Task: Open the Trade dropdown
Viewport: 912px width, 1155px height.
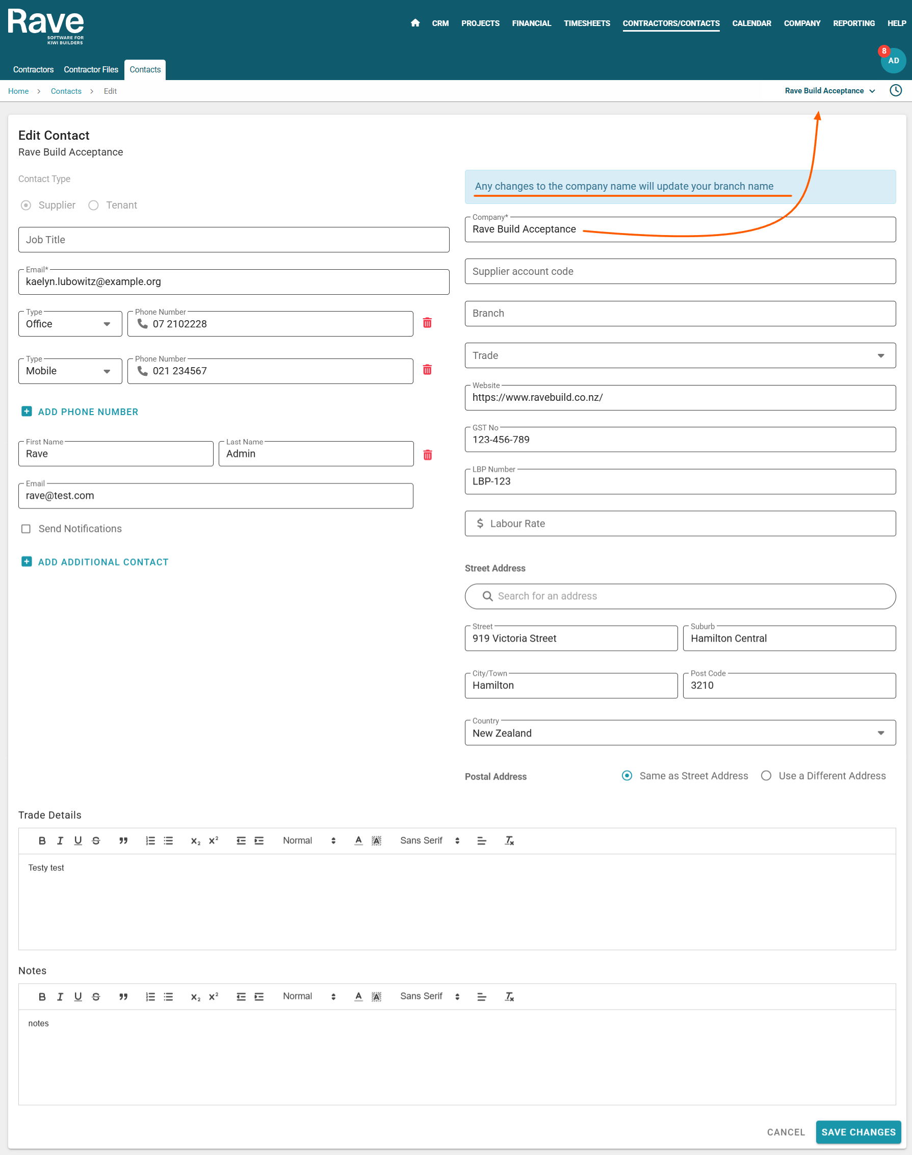Action: pos(680,355)
